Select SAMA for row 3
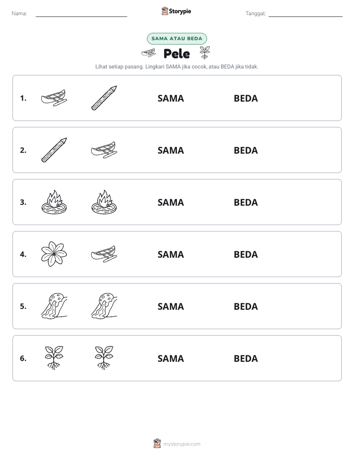 tap(171, 202)
